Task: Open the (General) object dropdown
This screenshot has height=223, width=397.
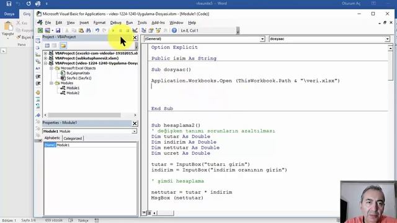Action: coord(262,39)
